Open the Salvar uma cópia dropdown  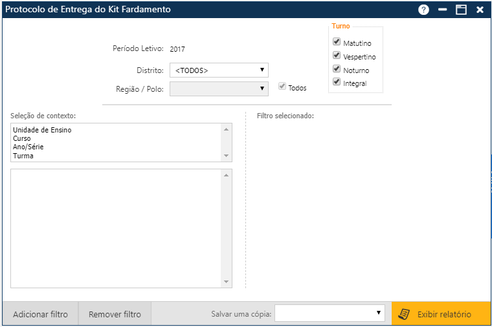pyautogui.click(x=330, y=313)
